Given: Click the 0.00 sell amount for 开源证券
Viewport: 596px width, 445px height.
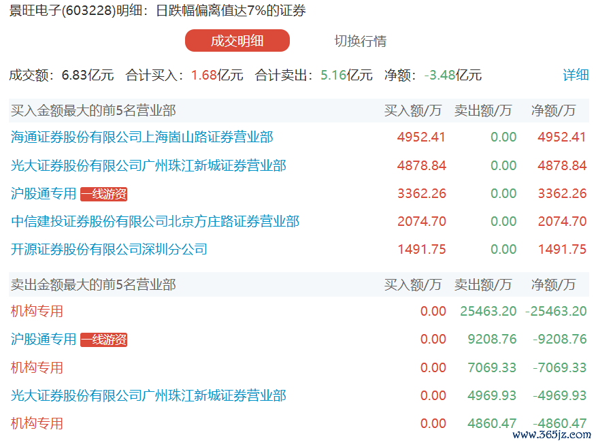Looking at the screenshot, I should [503, 249].
